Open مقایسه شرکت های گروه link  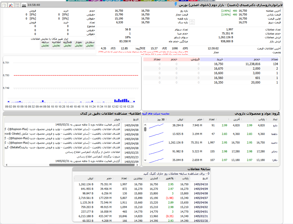pos(156,114)
